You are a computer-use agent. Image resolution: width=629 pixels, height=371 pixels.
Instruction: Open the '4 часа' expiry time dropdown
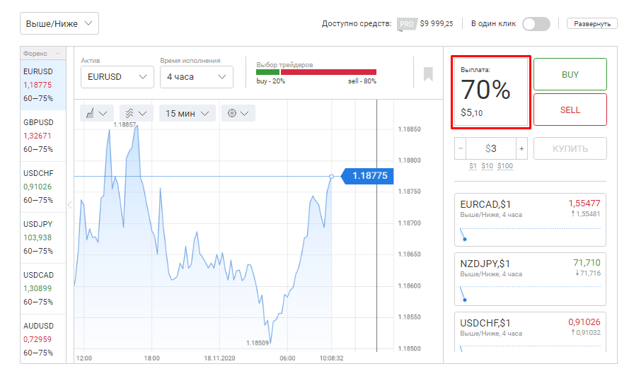click(195, 76)
